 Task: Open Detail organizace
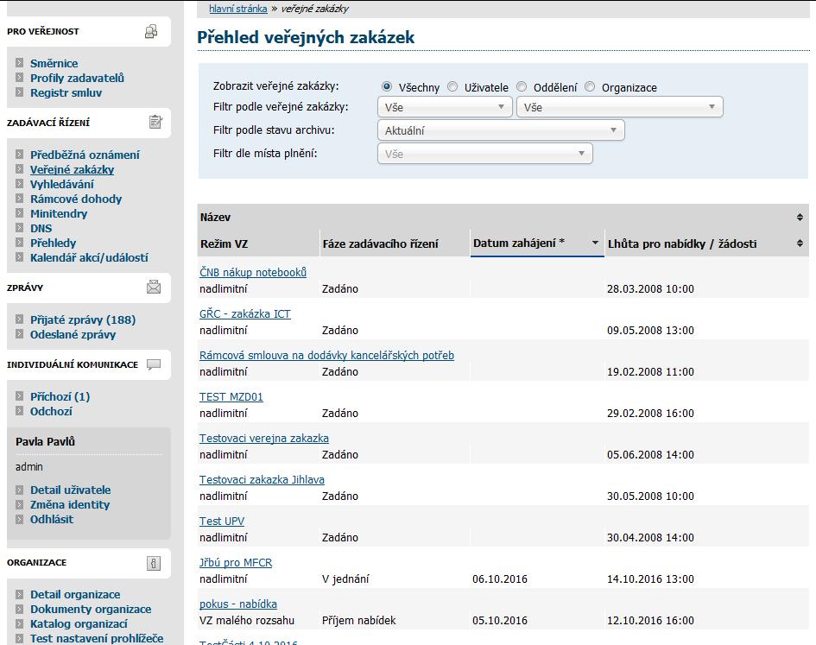(x=75, y=595)
